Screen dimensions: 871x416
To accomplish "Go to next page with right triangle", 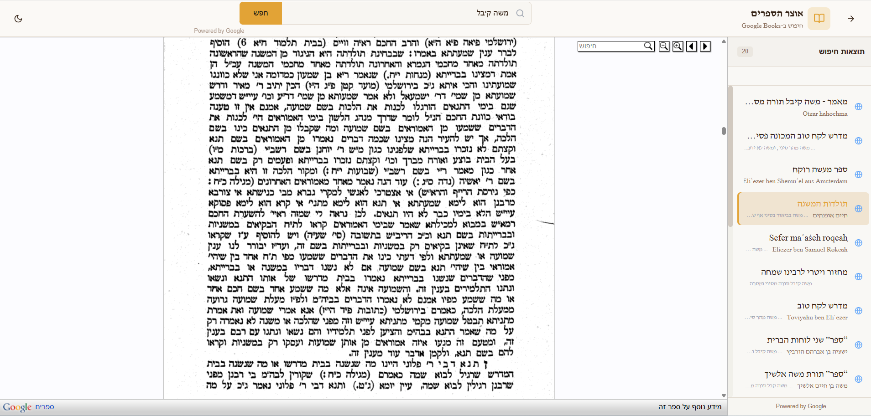I will coord(705,46).
